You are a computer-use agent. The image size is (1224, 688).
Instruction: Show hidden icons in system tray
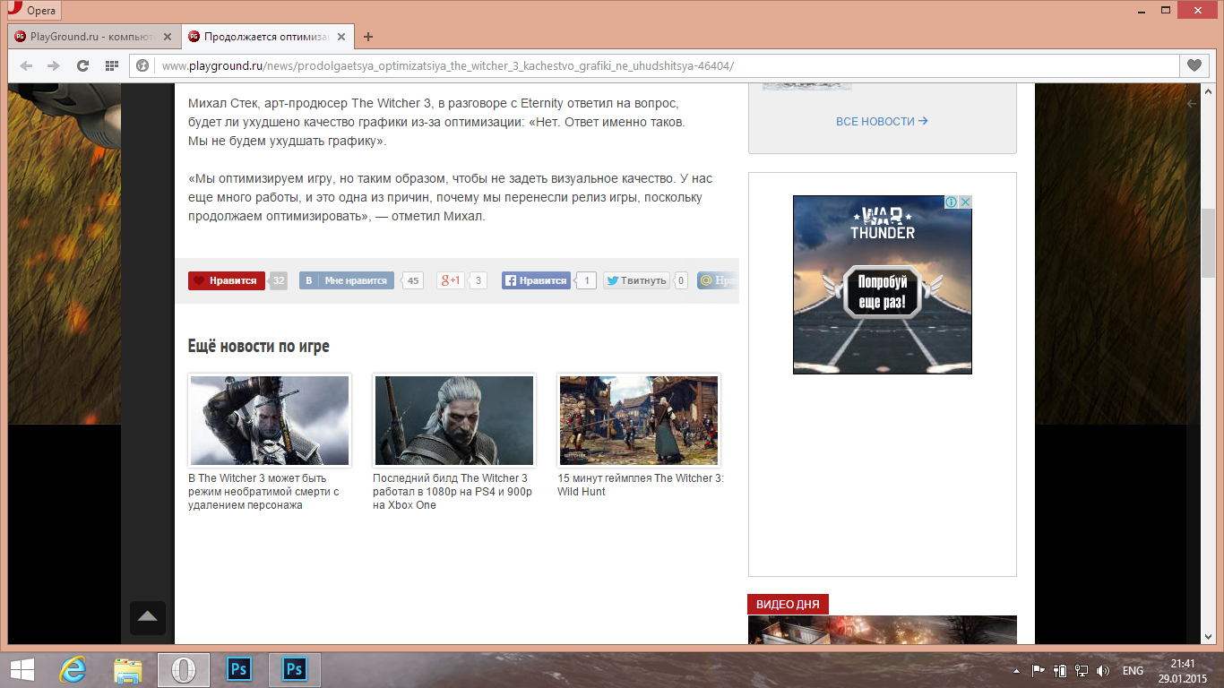tap(1016, 670)
